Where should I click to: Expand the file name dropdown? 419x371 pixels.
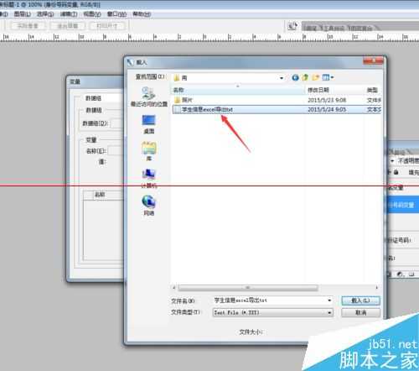(329, 300)
